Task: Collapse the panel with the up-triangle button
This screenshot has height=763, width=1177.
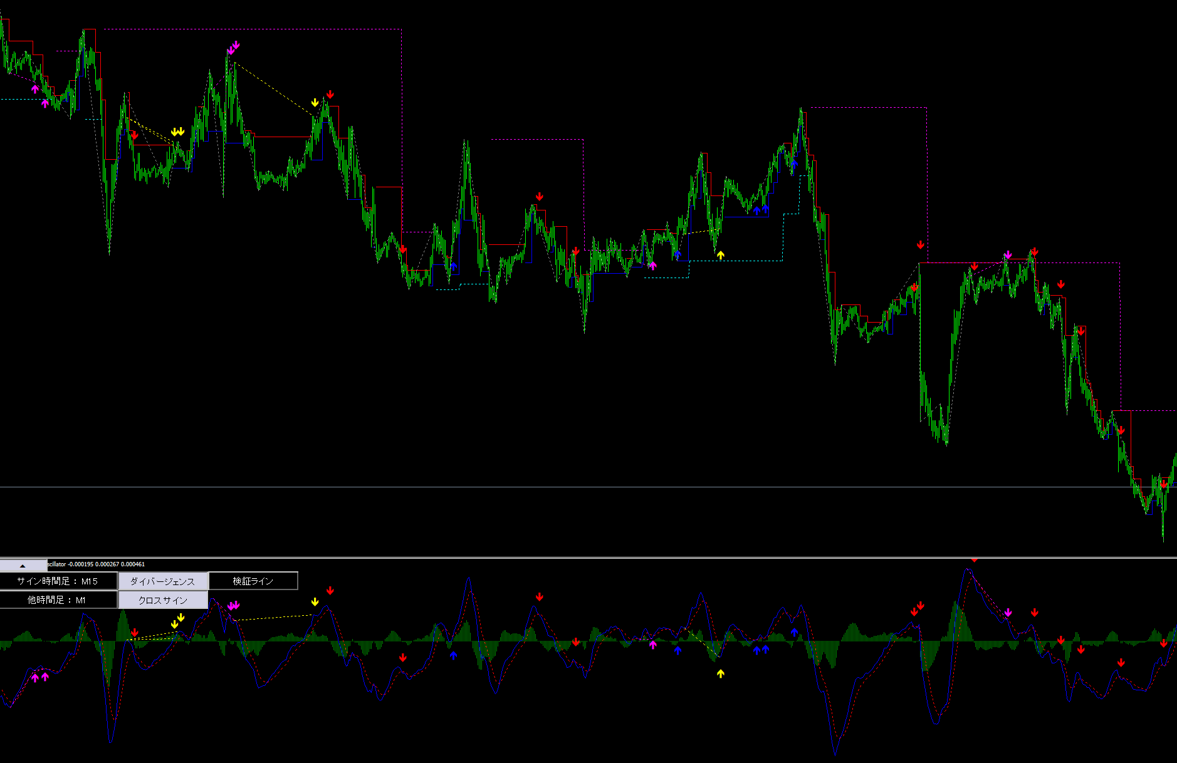Action: [23, 566]
